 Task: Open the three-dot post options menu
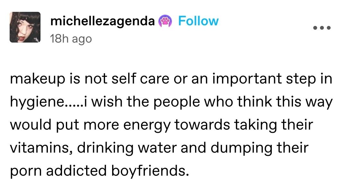tap(322, 28)
